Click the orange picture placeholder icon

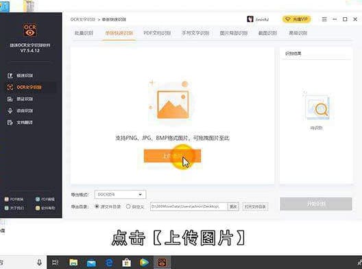coord(173,104)
